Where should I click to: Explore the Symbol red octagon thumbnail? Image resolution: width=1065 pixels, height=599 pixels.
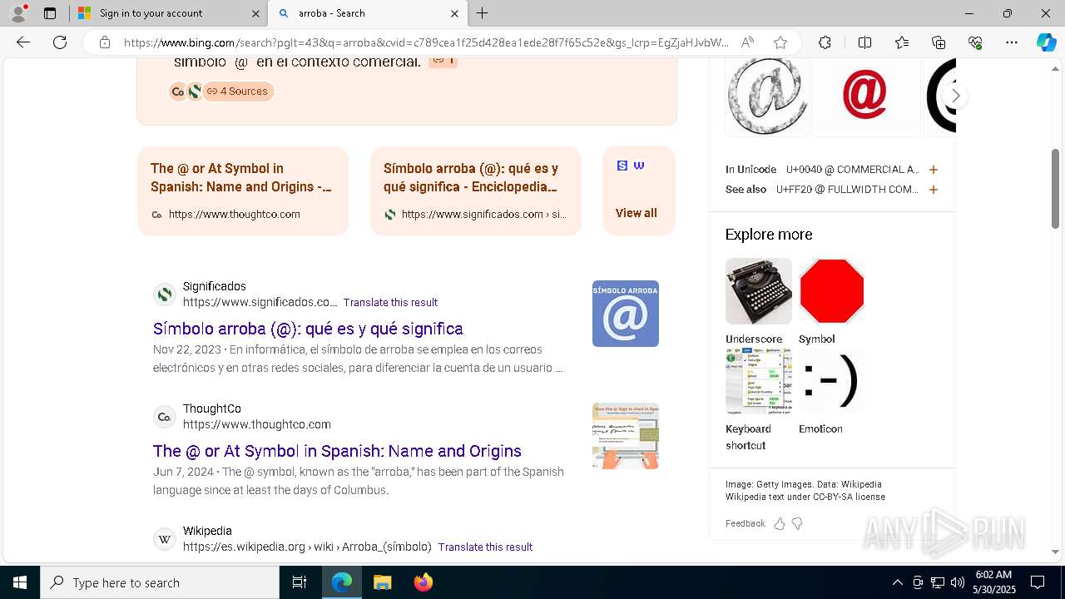831,291
